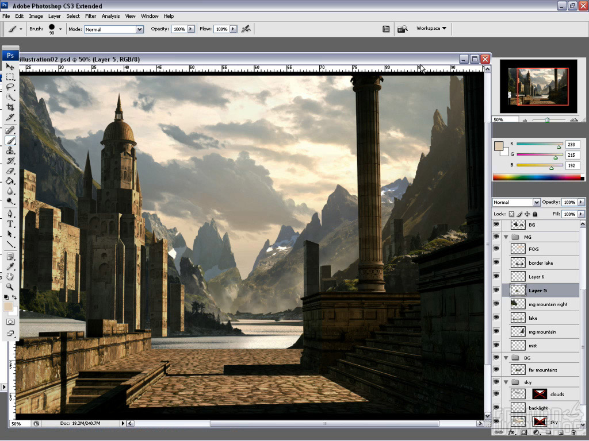Select the Crop tool
This screenshot has height=441, width=589.
pyautogui.click(x=10, y=107)
